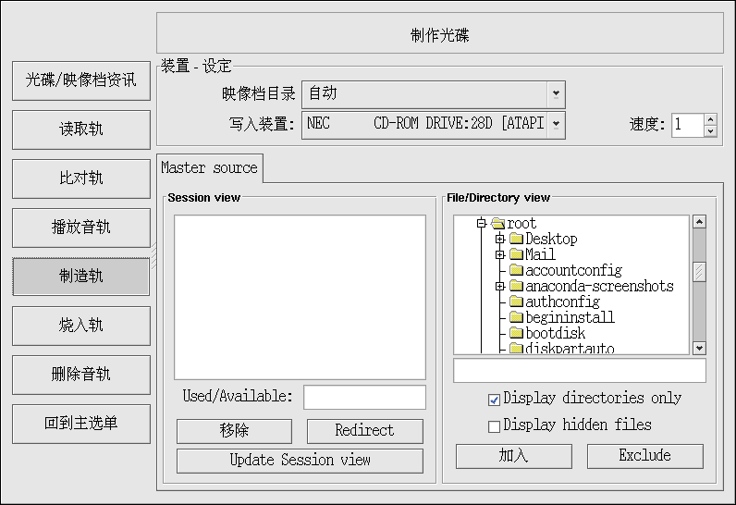Open the 映像档目录 dropdown
Screen dimensions: 736x505
[556, 93]
